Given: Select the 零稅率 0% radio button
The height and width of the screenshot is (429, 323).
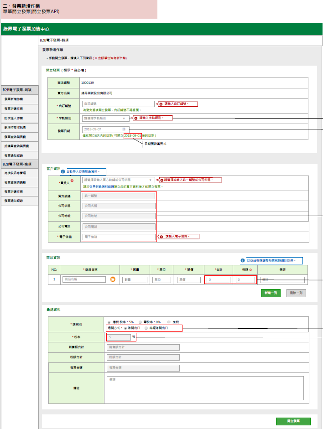Looking at the screenshot, I should click(x=141, y=321).
